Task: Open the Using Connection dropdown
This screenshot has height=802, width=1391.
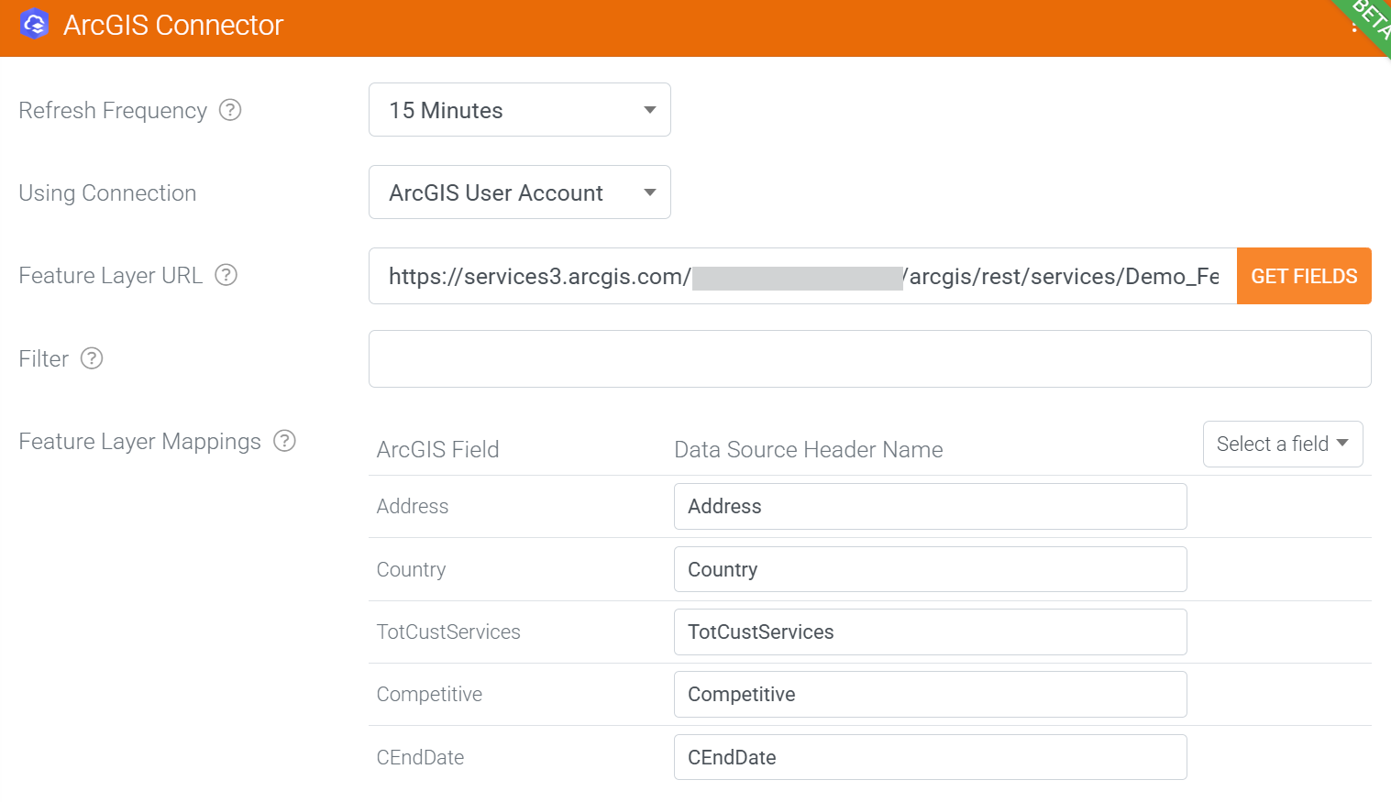Action: click(x=520, y=192)
